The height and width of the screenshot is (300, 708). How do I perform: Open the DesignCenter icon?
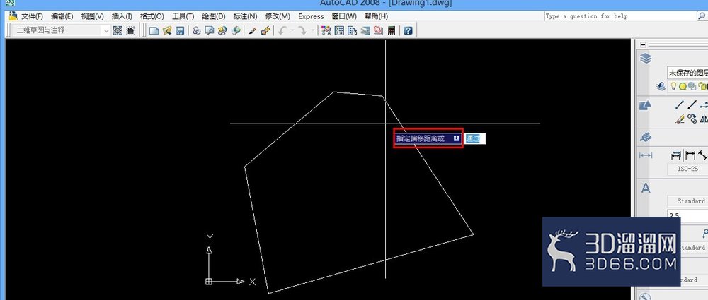tap(339, 30)
